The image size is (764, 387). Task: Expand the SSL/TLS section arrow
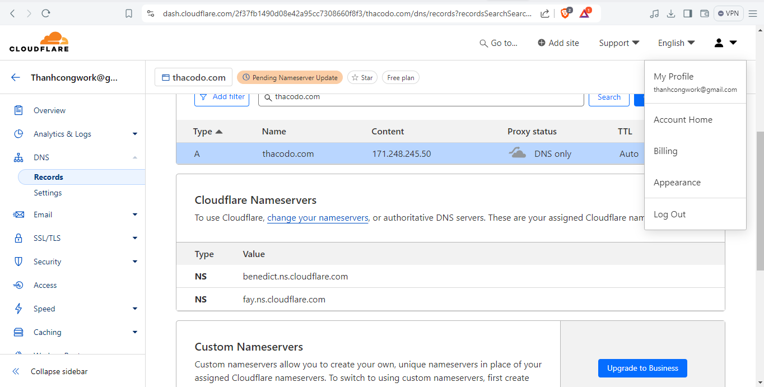[x=135, y=238]
